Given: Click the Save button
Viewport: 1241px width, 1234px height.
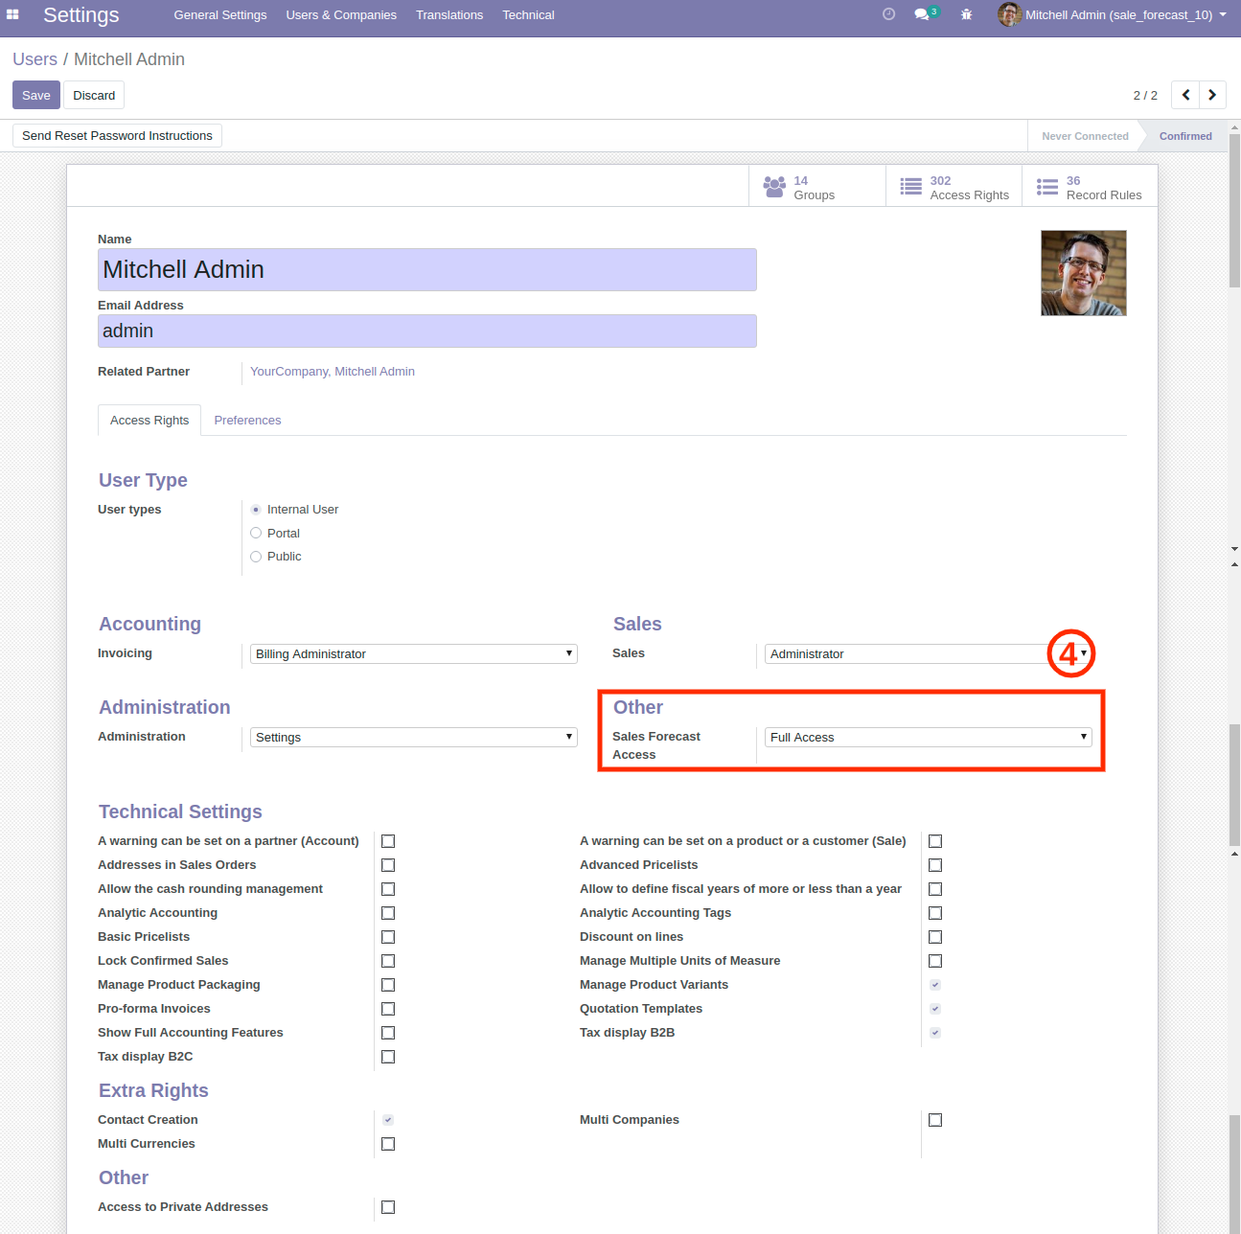Looking at the screenshot, I should [36, 95].
